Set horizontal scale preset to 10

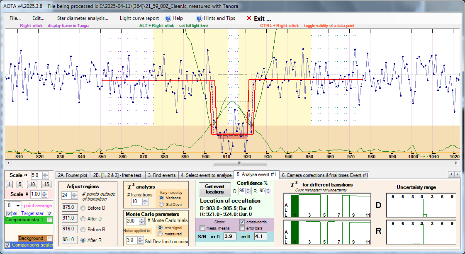click(x=32, y=184)
